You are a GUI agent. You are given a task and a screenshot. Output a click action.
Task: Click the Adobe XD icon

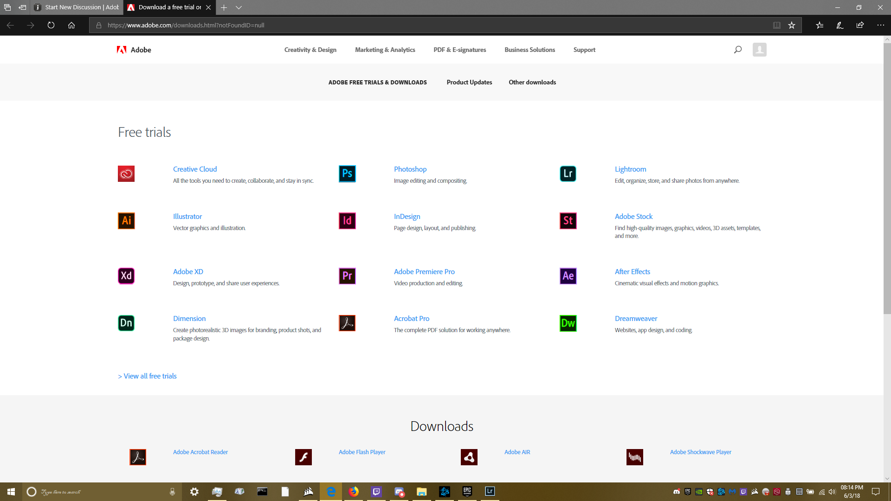pyautogui.click(x=126, y=276)
